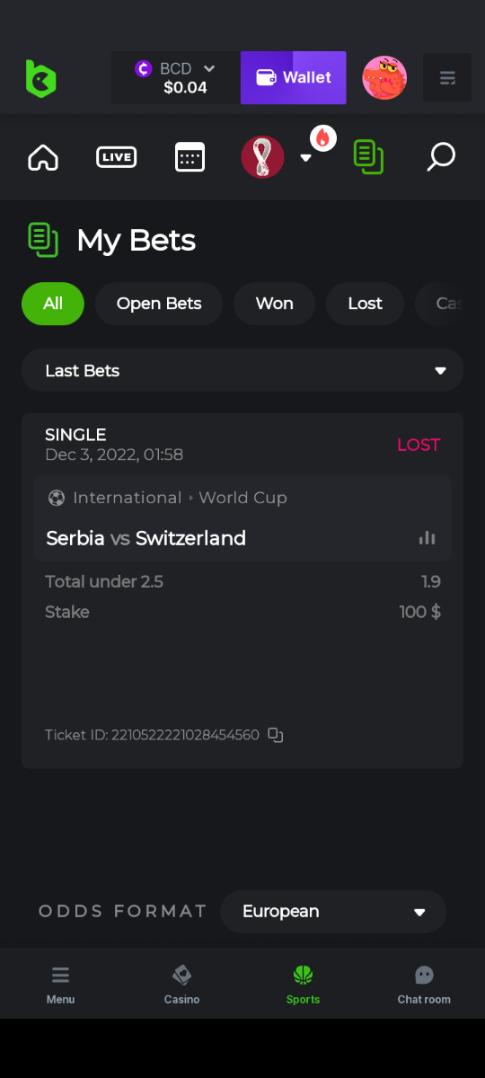Show only Lost bets
This screenshot has height=1078, width=485.
(x=366, y=304)
